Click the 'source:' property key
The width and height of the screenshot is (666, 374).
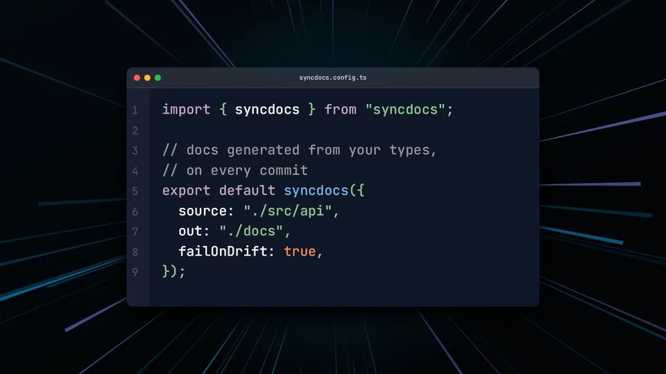coord(206,211)
